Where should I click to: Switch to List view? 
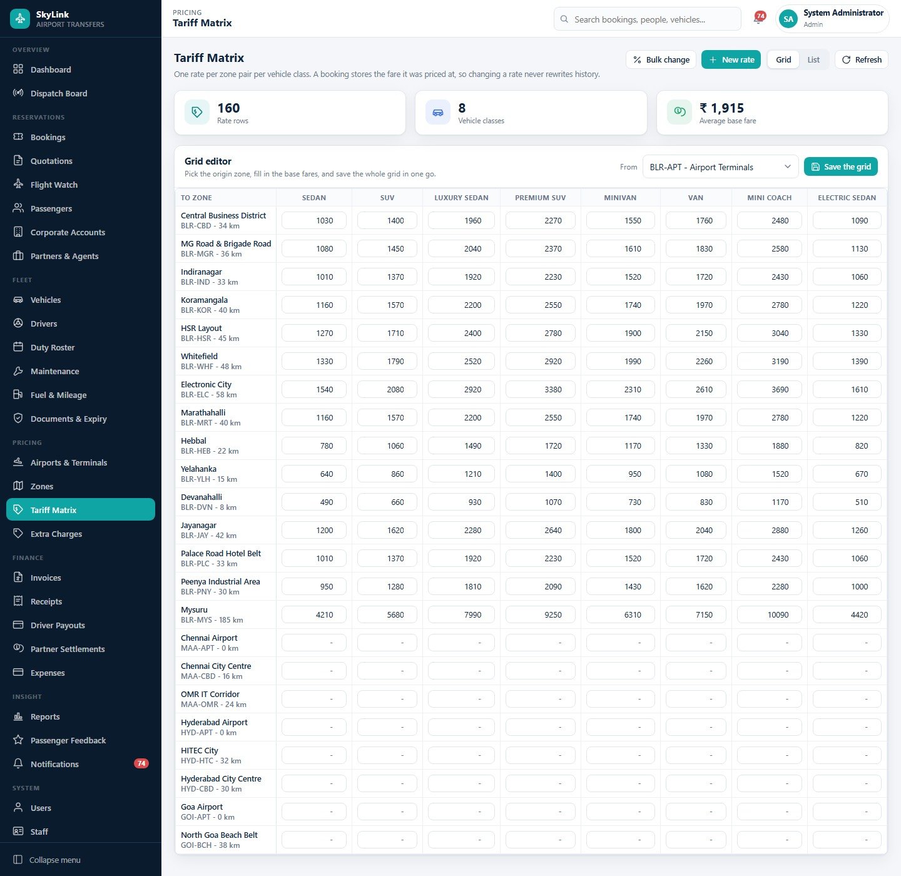coord(813,59)
